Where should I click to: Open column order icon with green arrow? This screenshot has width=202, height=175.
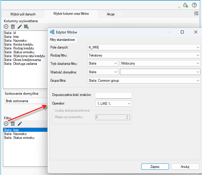pos(26,27)
